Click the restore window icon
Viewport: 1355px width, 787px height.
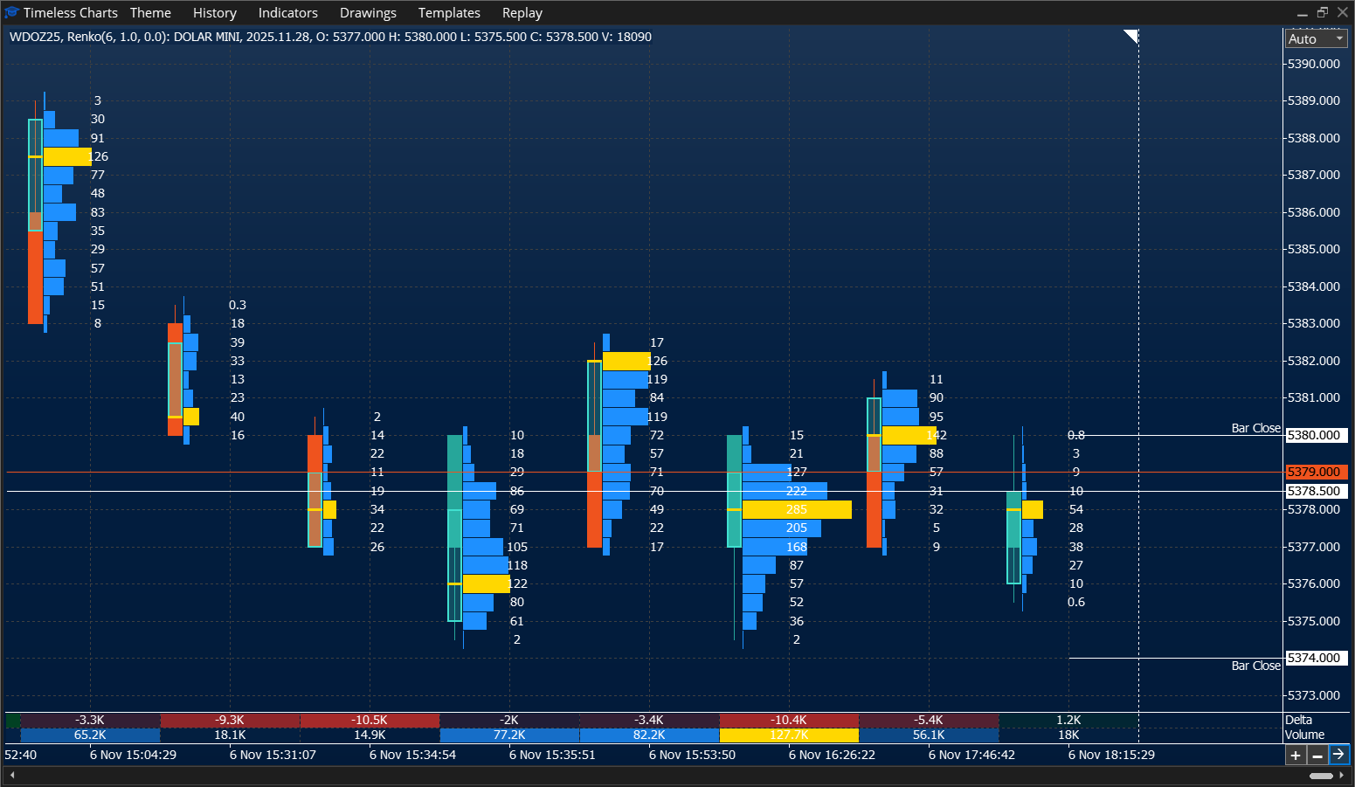(1322, 12)
